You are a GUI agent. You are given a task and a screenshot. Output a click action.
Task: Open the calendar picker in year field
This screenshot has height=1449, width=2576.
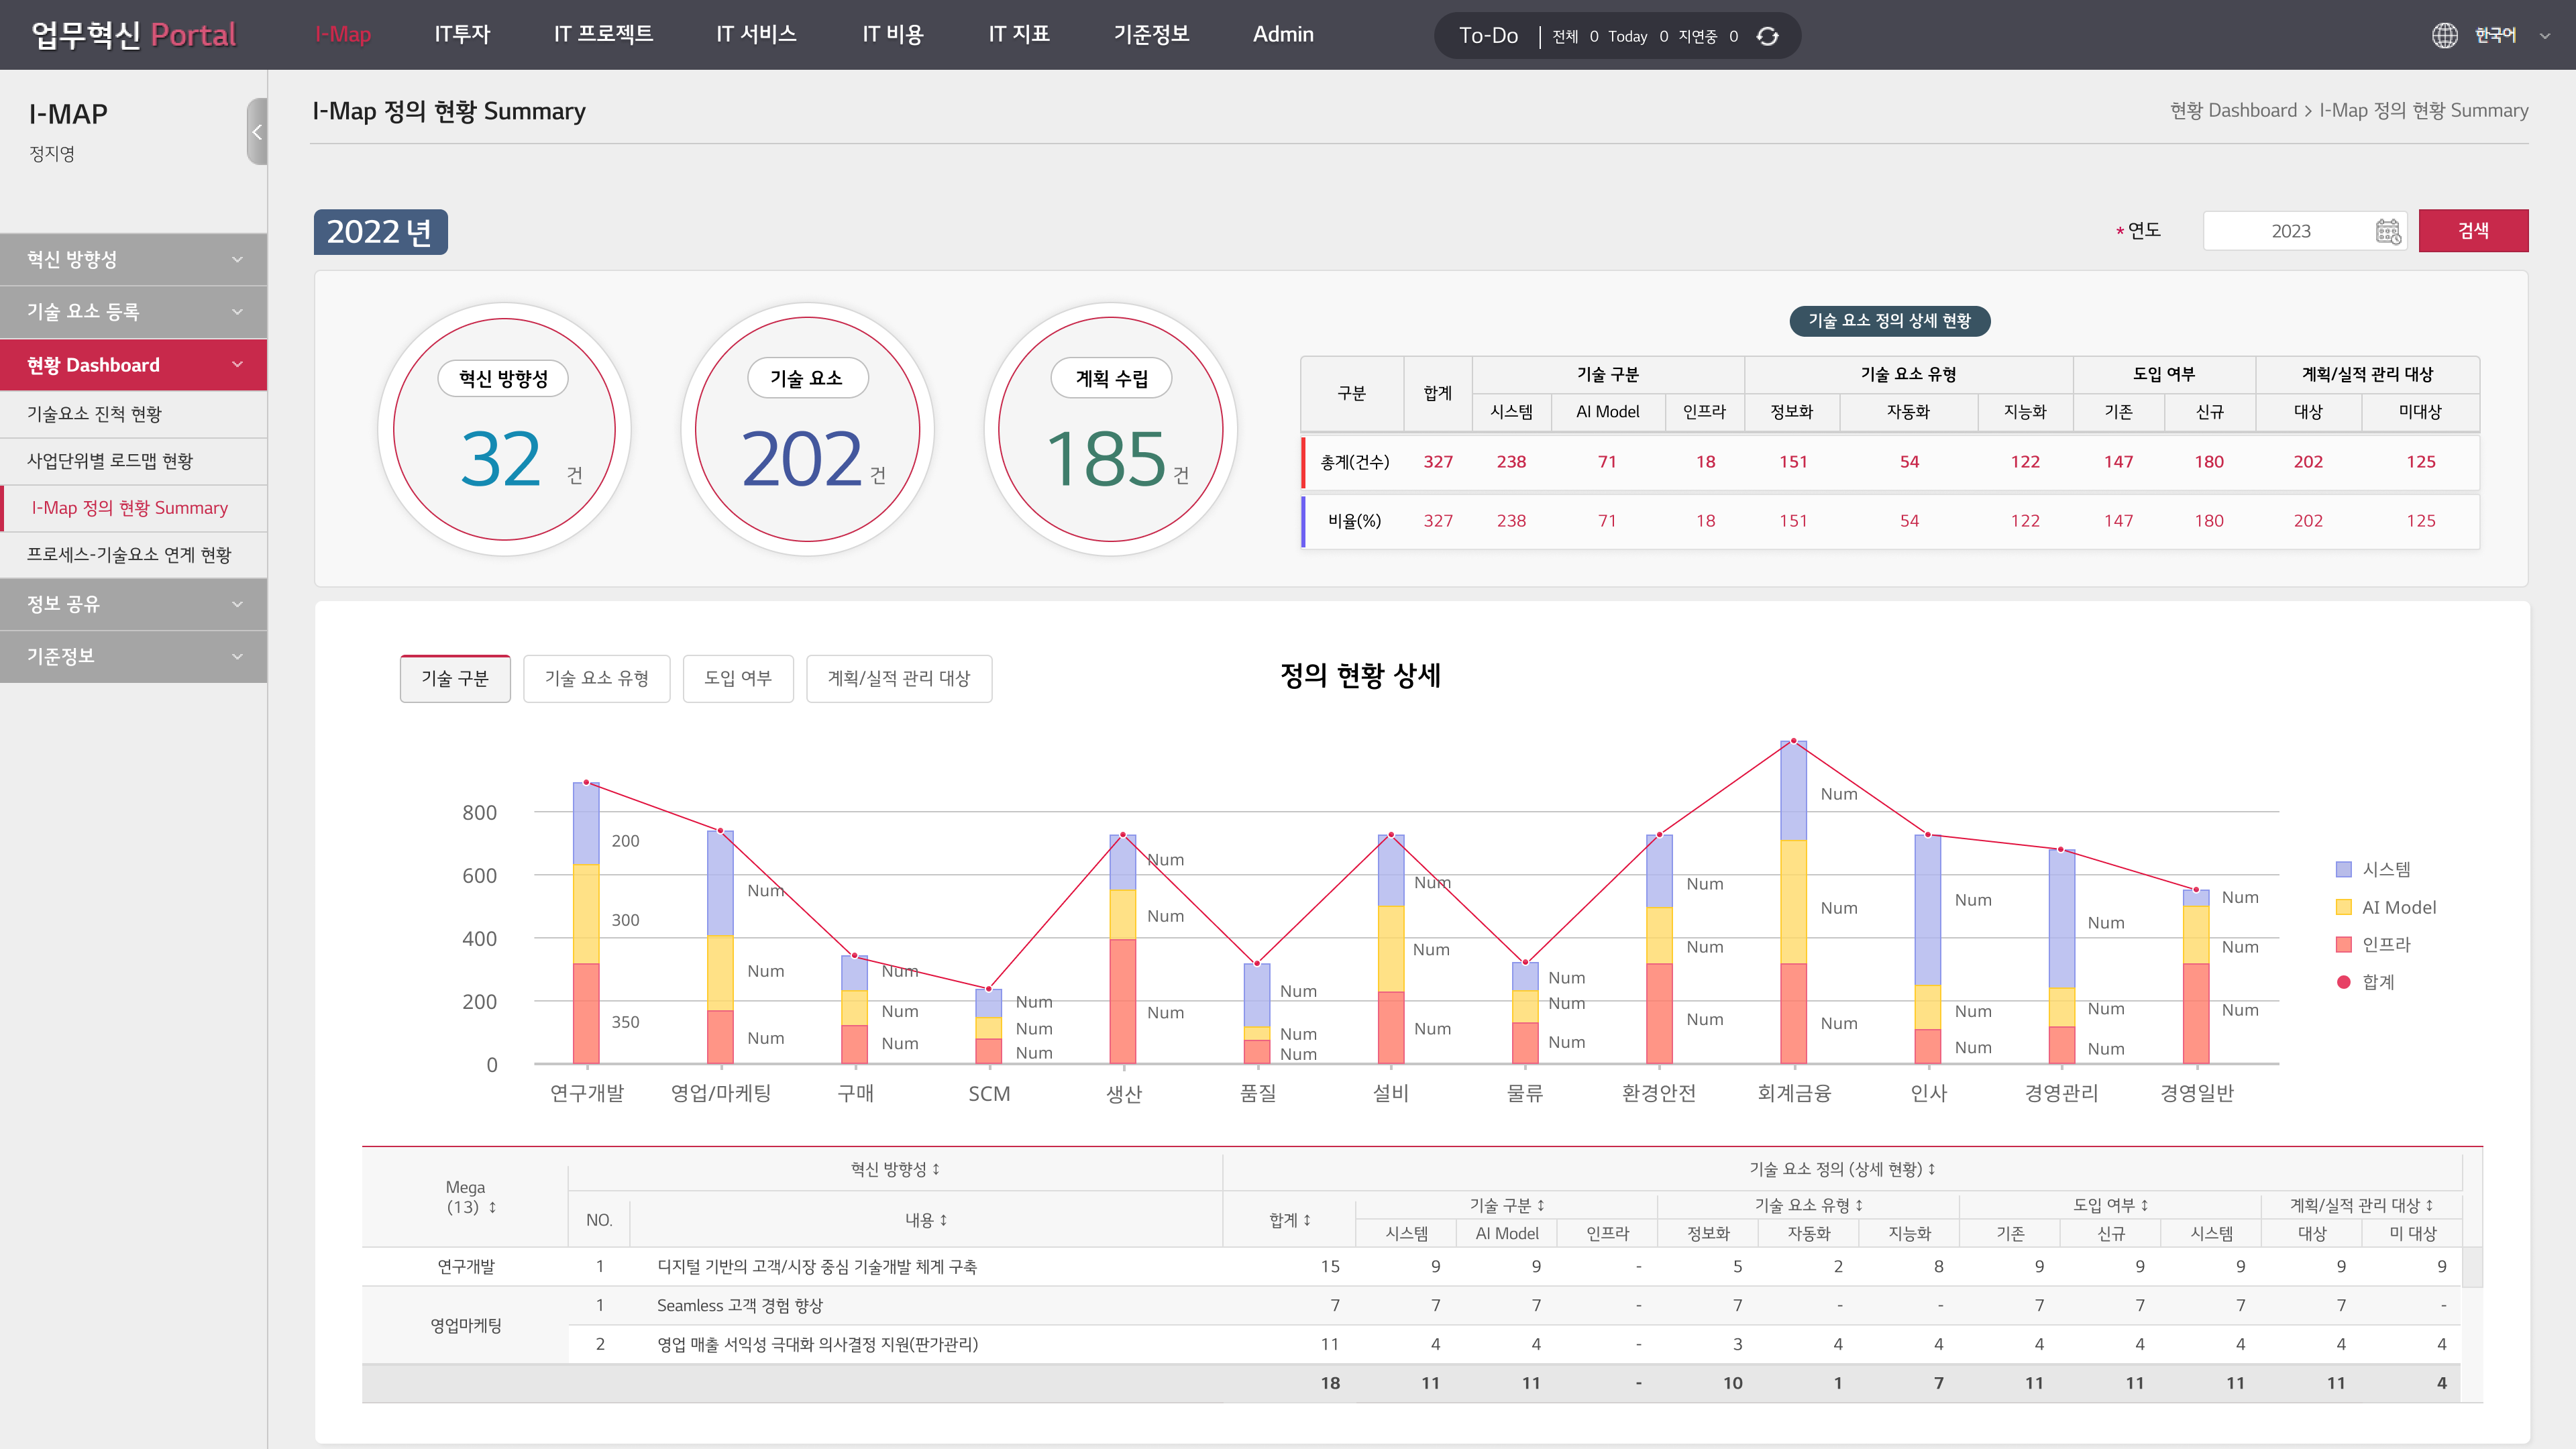[2388, 231]
